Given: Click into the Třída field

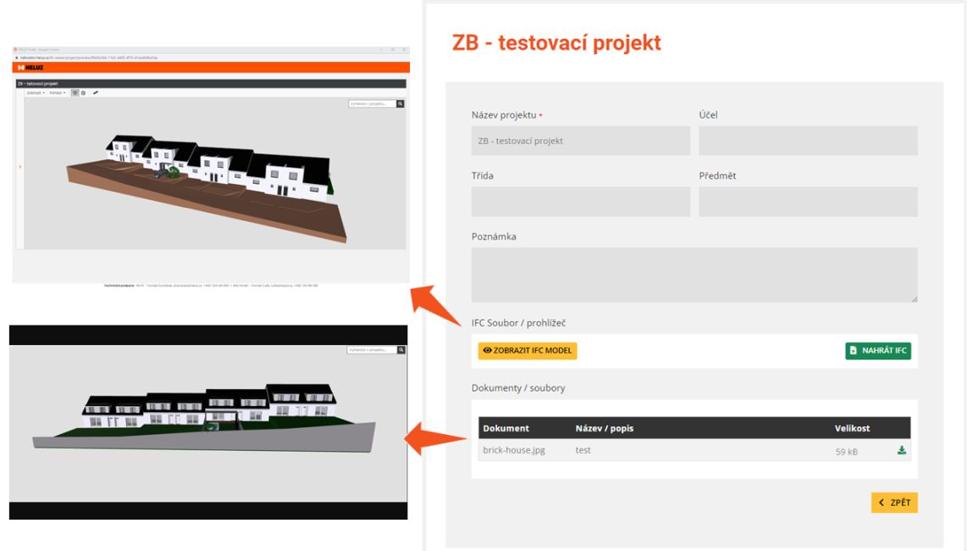Looking at the screenshot, I should click(x=580, y=202).
